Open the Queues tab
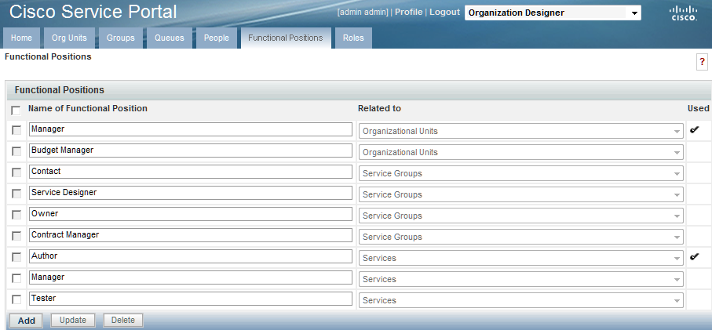This screenshot has width=712, height=330. (x=170, y=38)
